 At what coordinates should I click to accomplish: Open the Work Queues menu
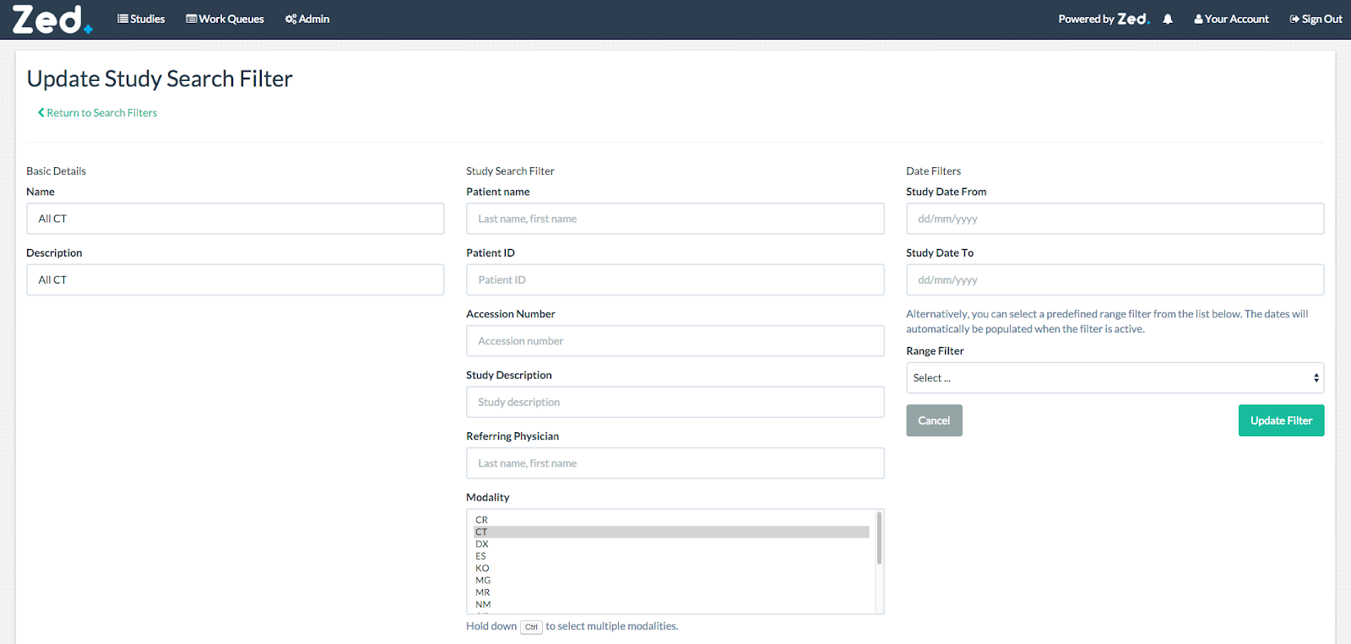coord(225,19)
